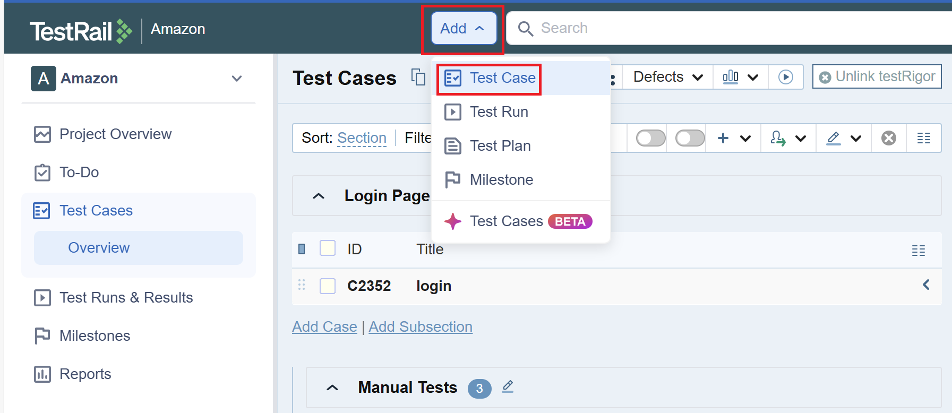
Task: Open the Defects dropdown
Action: (x=667, y=77)
